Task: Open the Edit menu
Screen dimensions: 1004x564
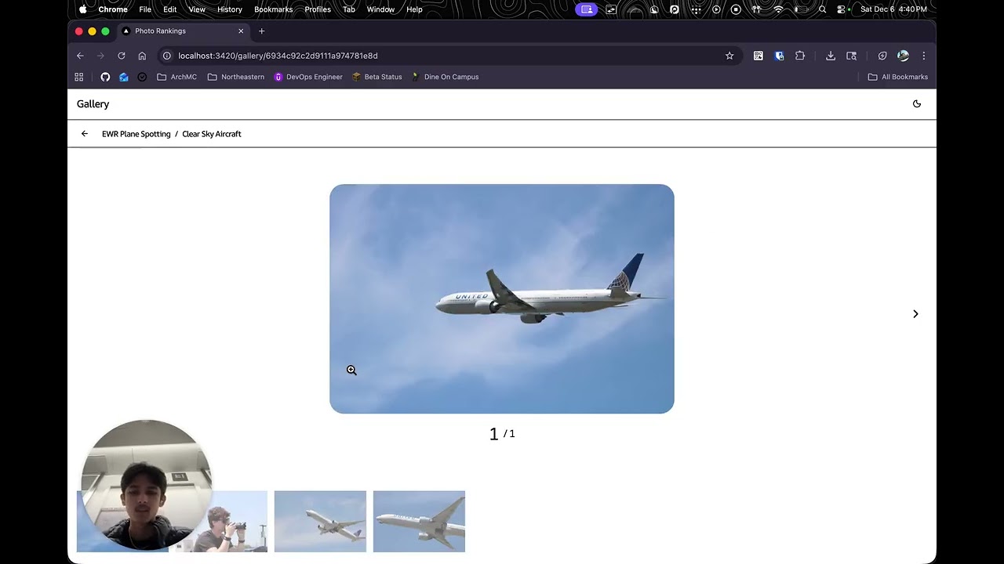Action: click(x=169, y=9)
